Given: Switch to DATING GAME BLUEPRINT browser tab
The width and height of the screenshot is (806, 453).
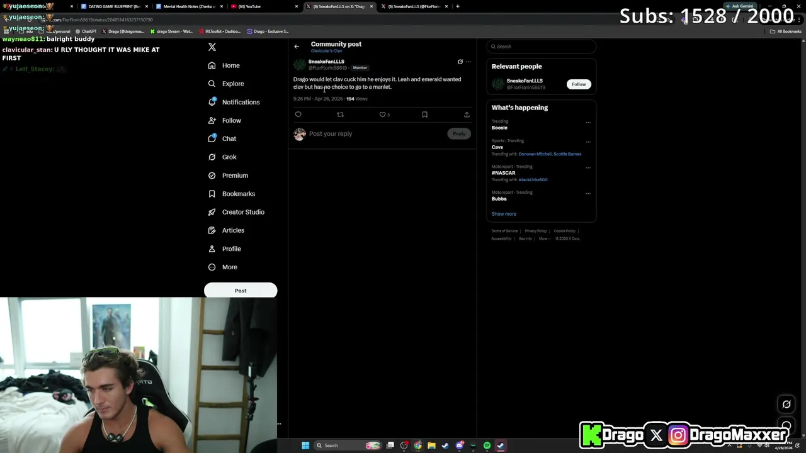Looking at the screenshot, I should coord(114,6).
